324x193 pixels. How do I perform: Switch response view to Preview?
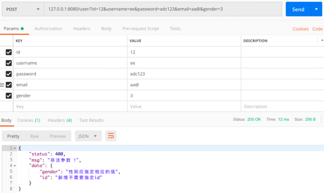point(58,136)
